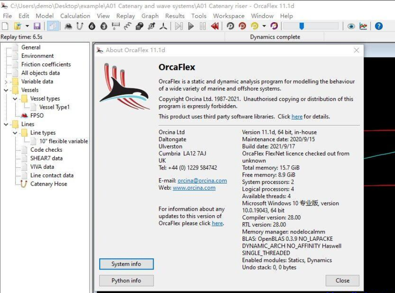
Task: Expand the Variable data tree branch
Action: click(x=5, y=81)
